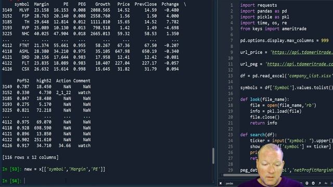Click the url_peg tdameritrade link on line 11
Viewport: 333px width, 187px height.
300,64
